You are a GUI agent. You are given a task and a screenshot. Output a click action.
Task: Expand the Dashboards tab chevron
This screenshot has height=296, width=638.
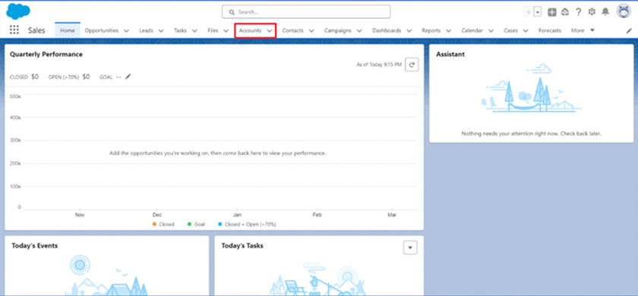pos(409,31)
